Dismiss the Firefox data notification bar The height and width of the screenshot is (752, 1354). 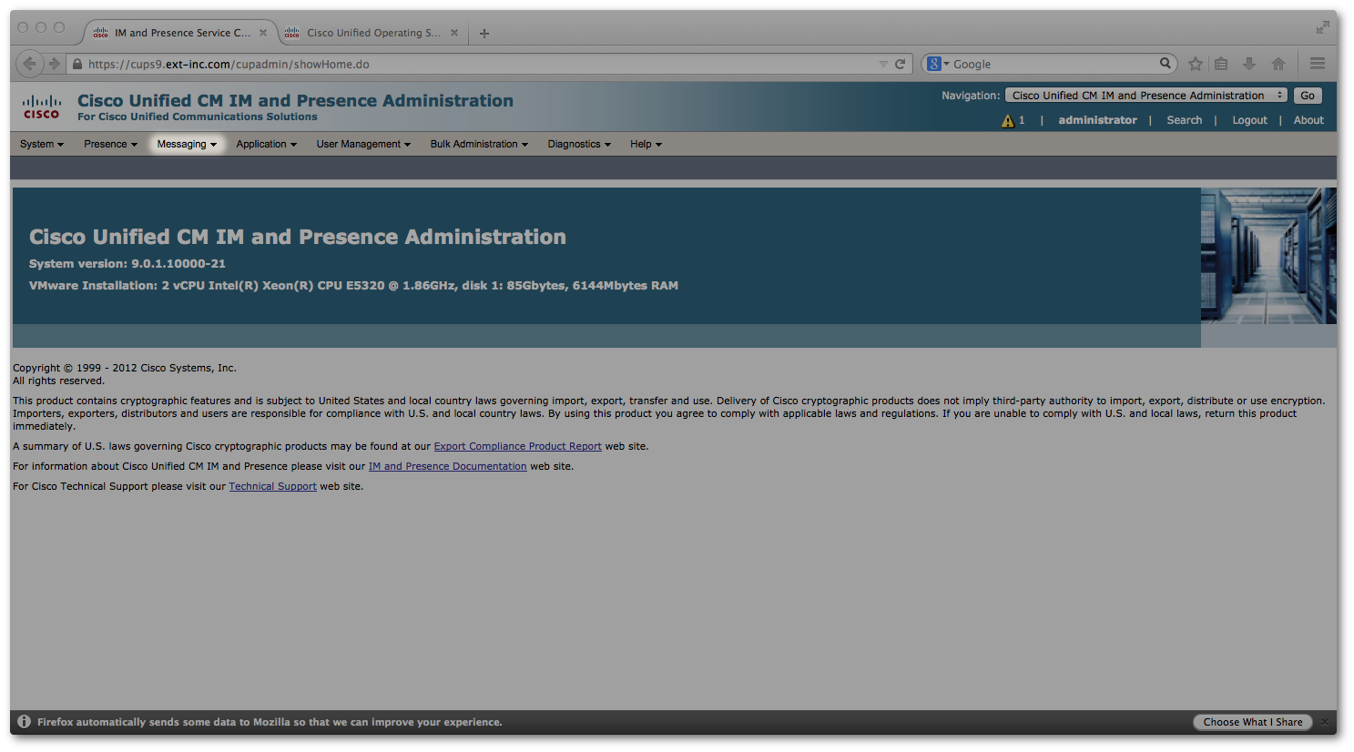(1325, 722)
